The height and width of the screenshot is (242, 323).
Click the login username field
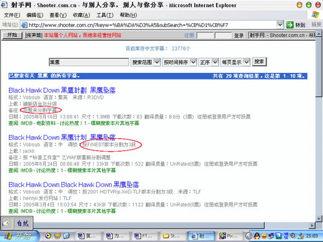(x=205, y=35)
